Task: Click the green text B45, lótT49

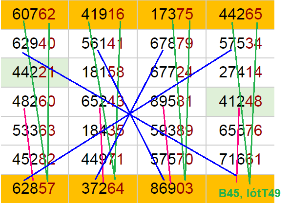Action: pos(249,193)
